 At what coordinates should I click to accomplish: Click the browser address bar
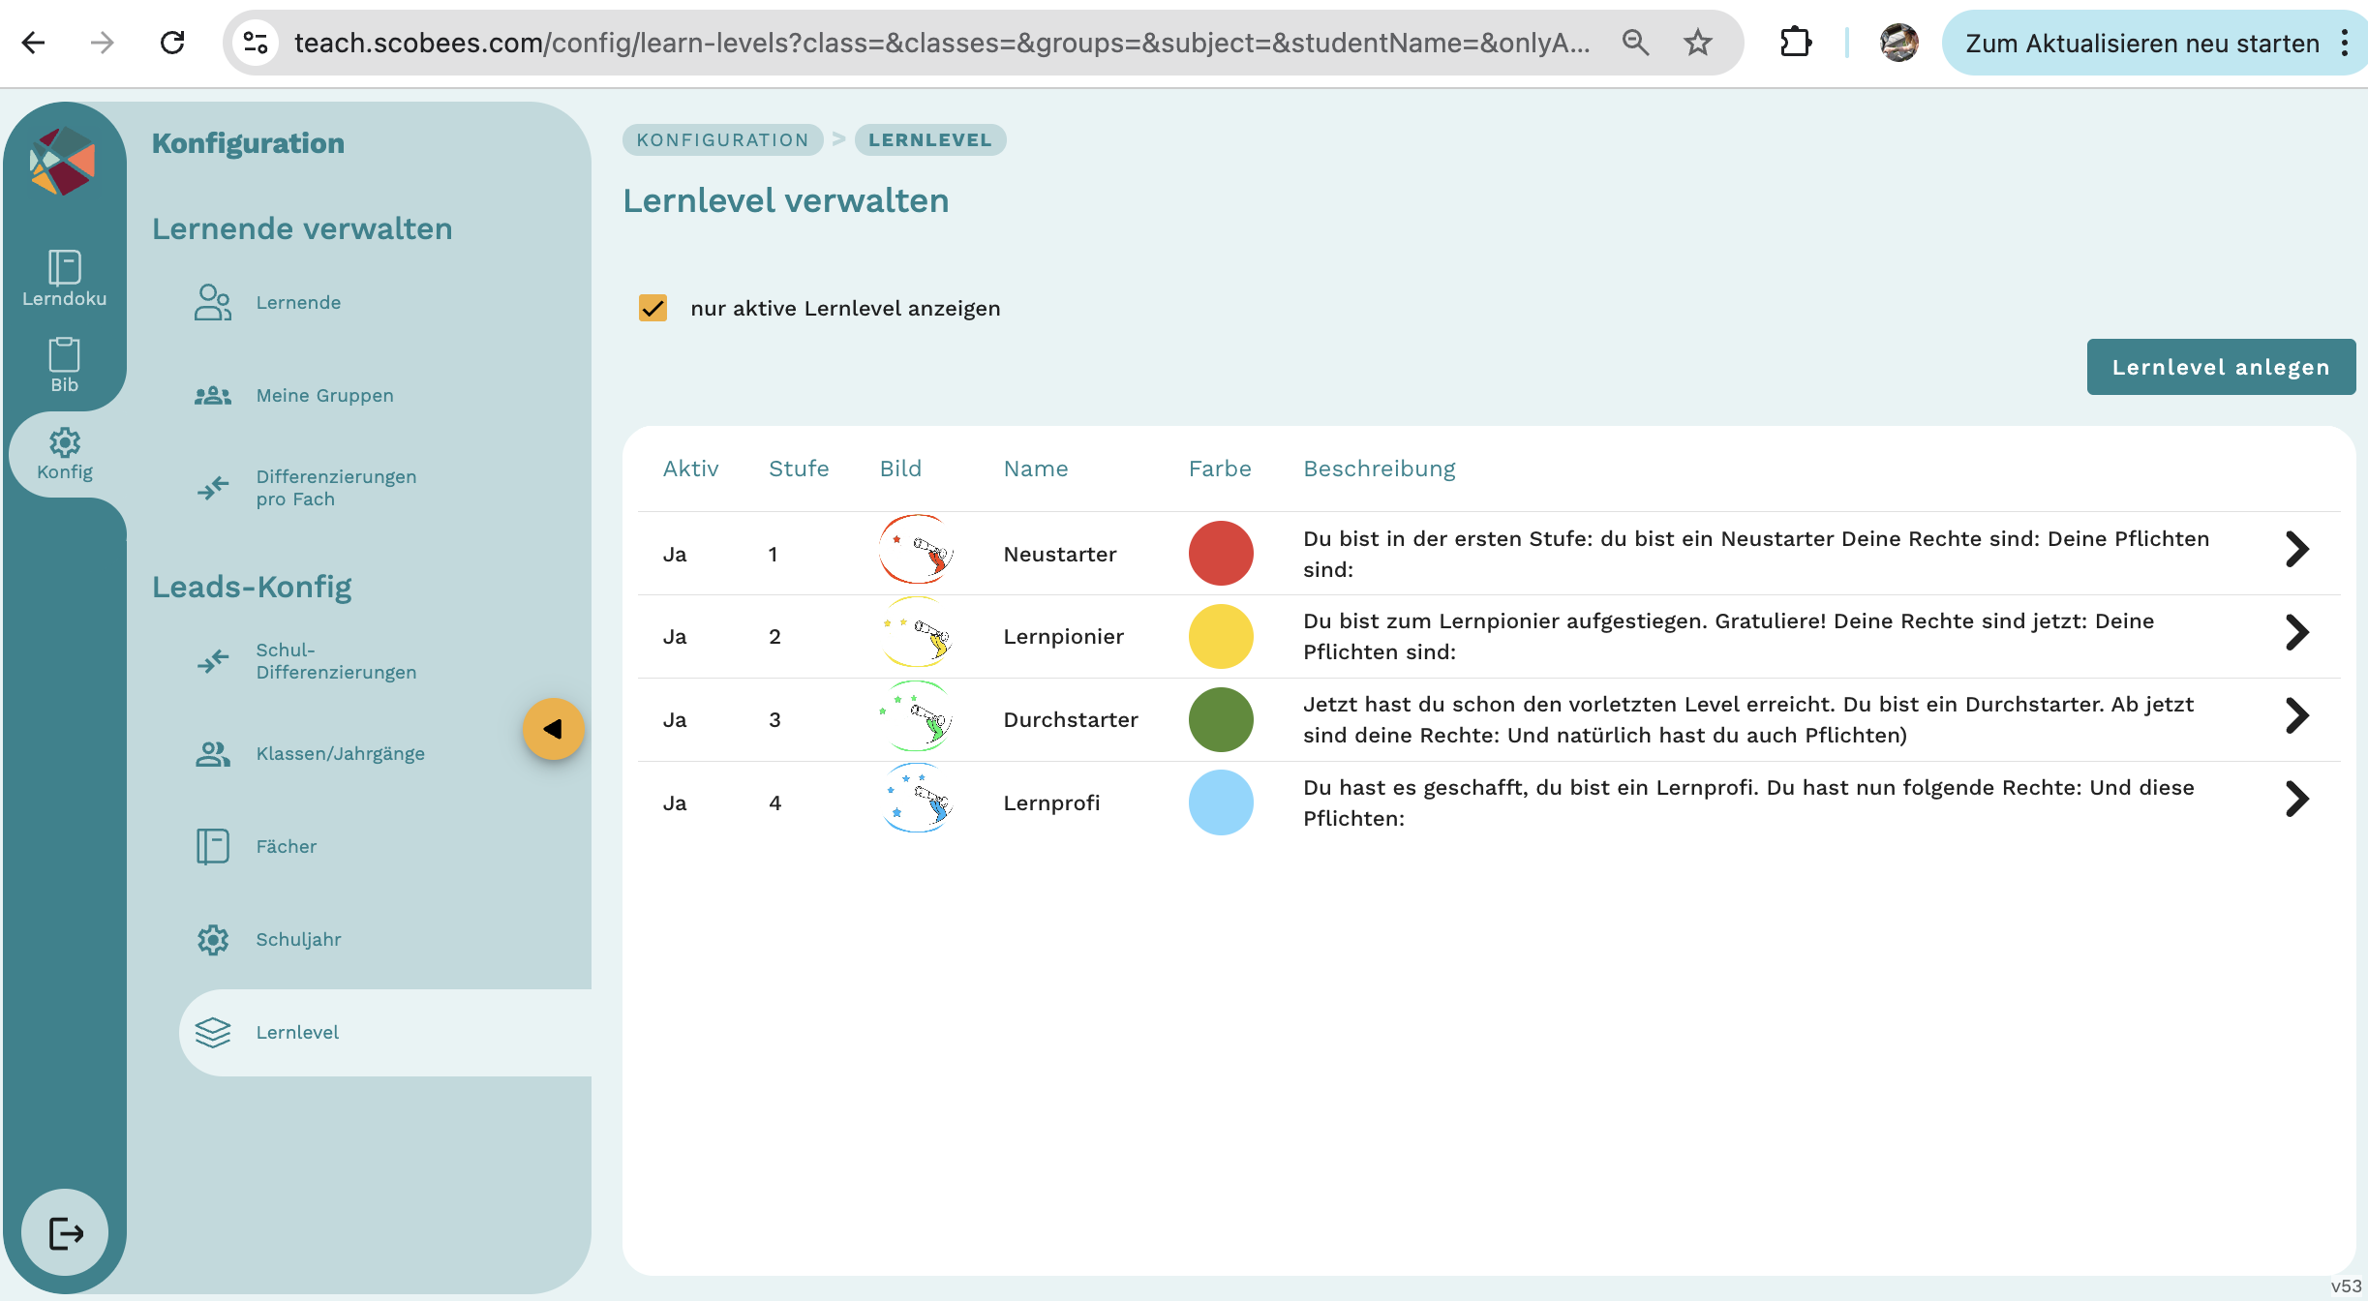tap(939, 43)
